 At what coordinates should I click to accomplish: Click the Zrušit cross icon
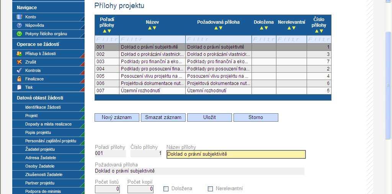pos(19,62)
